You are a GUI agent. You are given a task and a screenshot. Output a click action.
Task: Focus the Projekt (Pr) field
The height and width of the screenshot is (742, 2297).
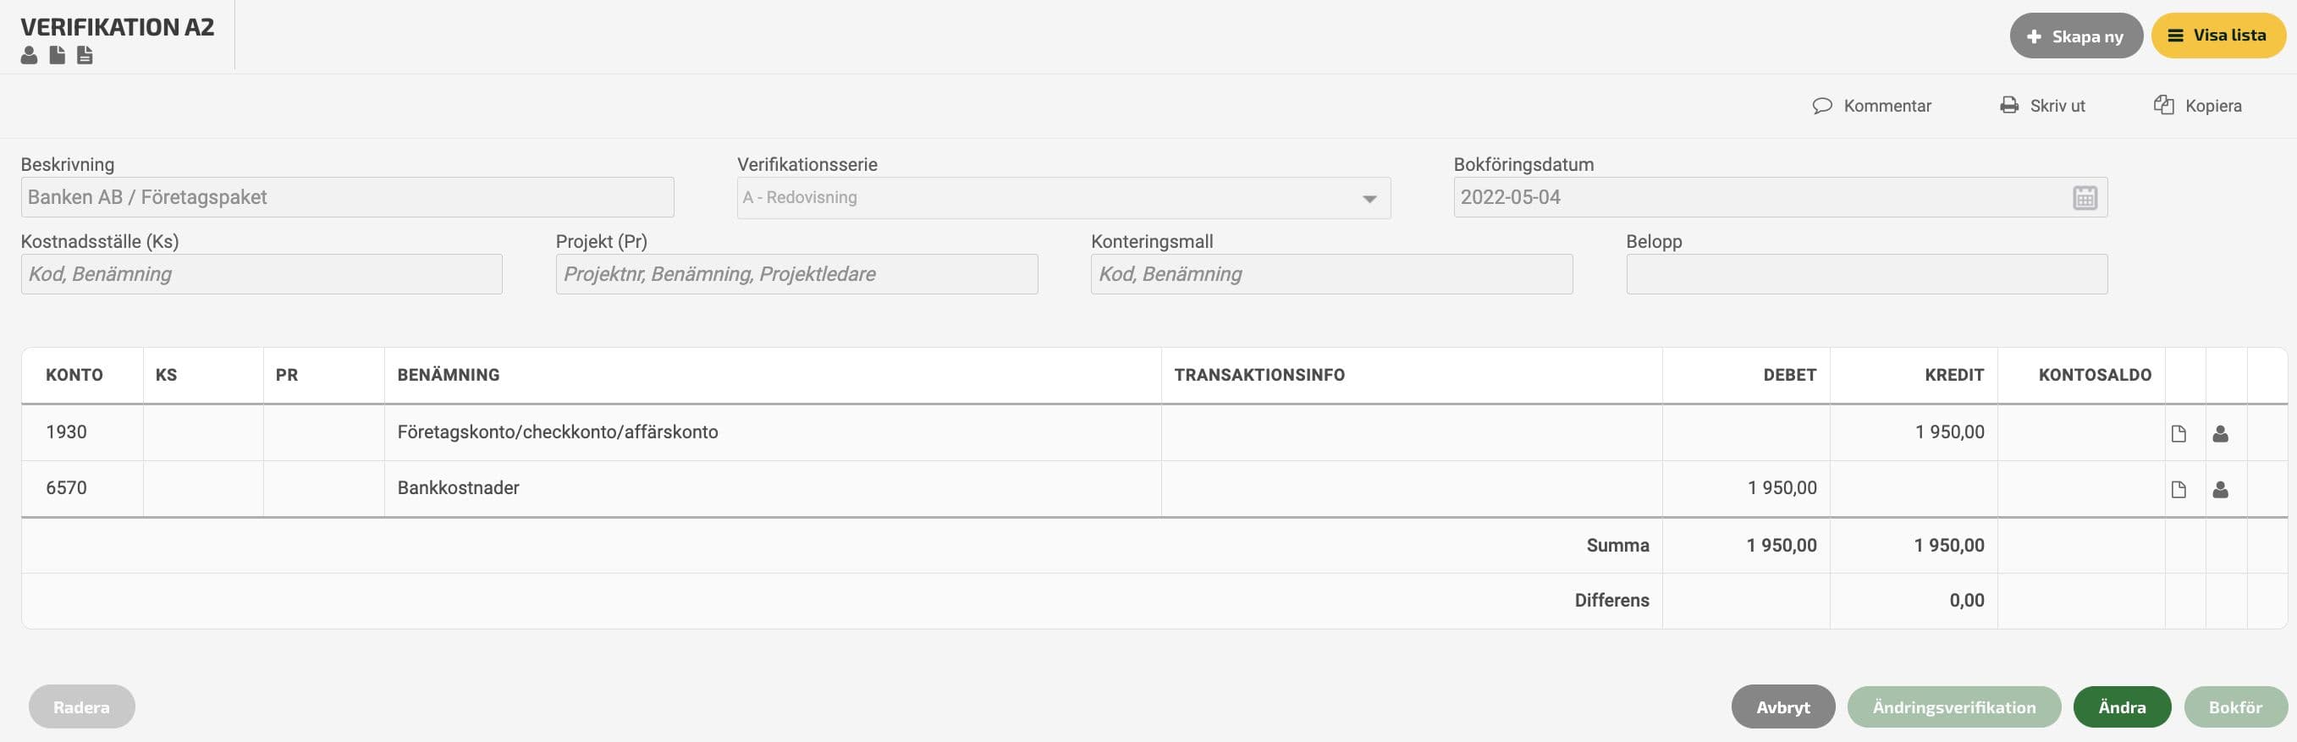pos(796,274)
